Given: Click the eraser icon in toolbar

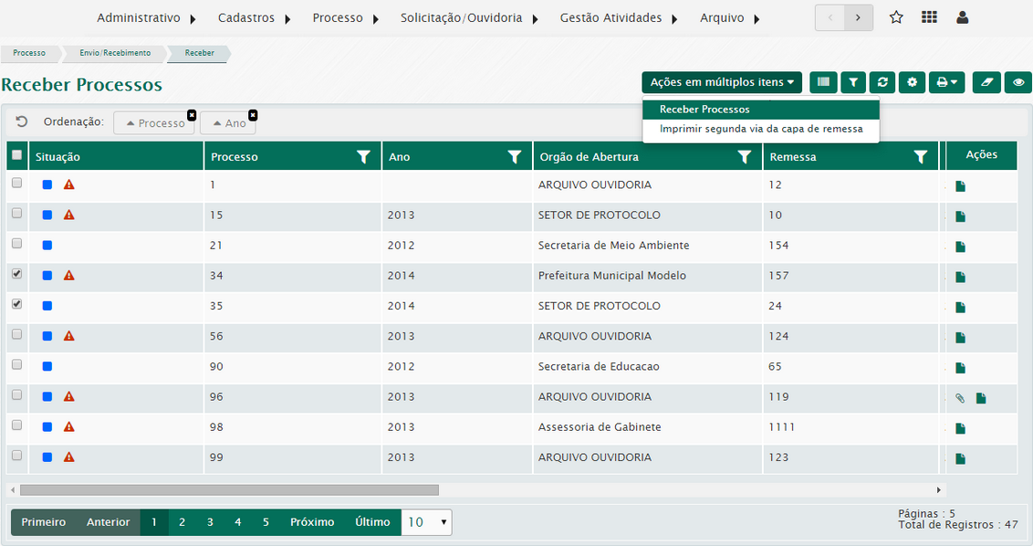Looking at the screenshot, I should pyautogui.click(x=986, y=82).
